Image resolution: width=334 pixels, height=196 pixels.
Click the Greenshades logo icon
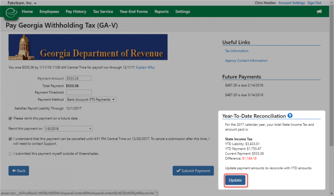(x=11, y=13)
